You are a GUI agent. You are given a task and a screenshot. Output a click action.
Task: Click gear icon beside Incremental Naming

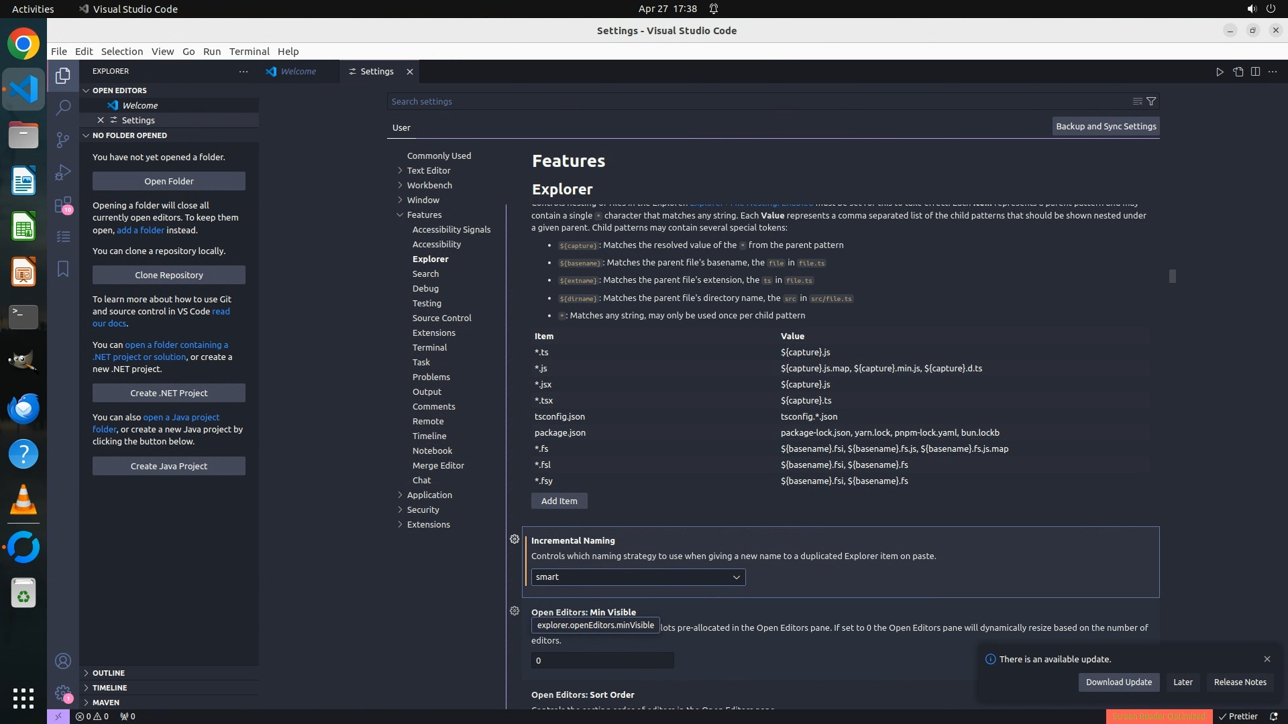tap(515, 540)
